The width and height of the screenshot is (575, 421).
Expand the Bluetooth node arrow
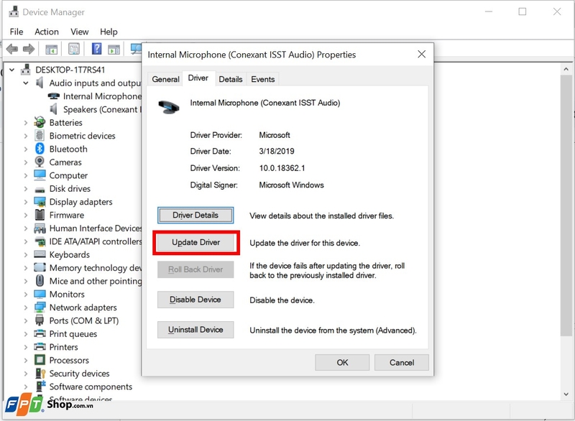tap(26, 149)
